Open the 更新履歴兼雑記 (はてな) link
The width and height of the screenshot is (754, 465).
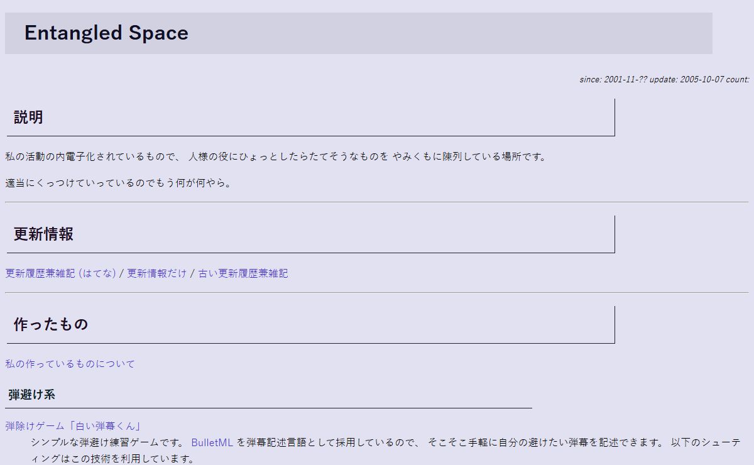[61, 273]
